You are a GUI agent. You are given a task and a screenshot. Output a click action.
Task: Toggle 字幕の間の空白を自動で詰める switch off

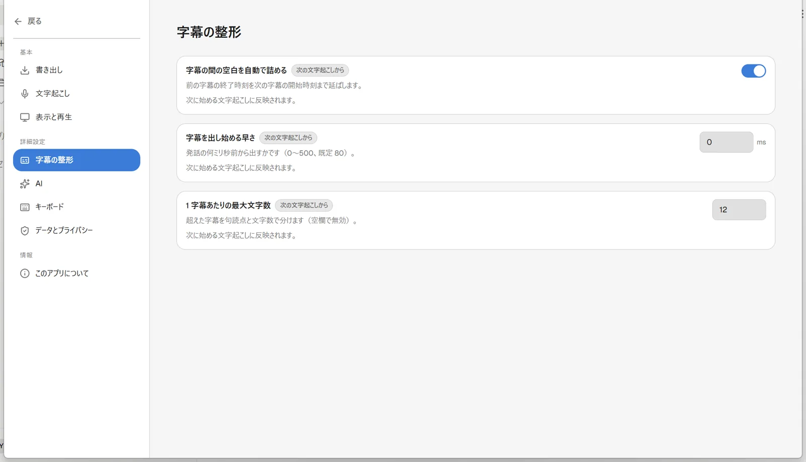coord(754,71)
